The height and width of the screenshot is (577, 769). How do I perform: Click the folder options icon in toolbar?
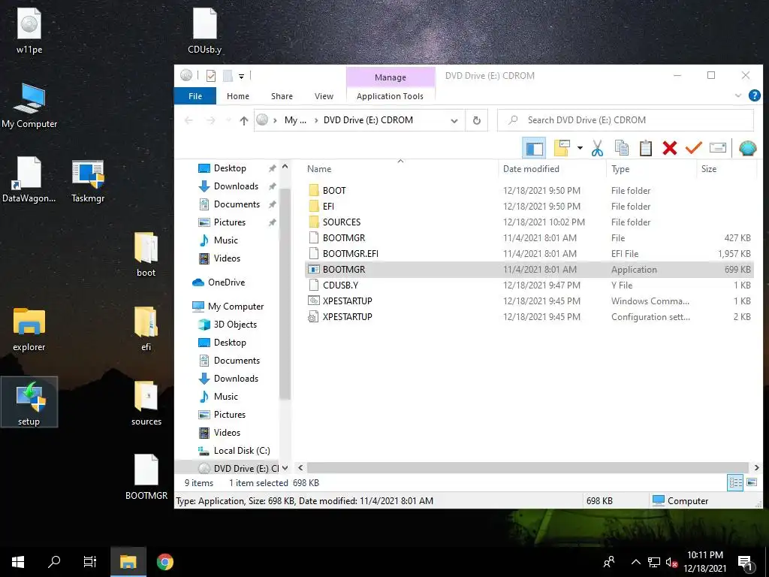click(x=562, y=148)
